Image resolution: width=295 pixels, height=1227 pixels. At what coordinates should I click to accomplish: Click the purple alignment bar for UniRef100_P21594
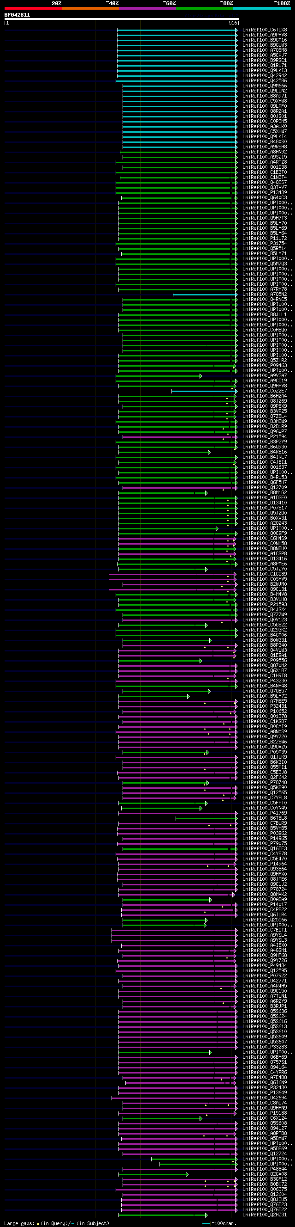coord(180,437)
